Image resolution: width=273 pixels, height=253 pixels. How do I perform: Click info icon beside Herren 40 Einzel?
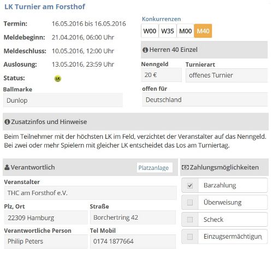(x=145, y=50)
